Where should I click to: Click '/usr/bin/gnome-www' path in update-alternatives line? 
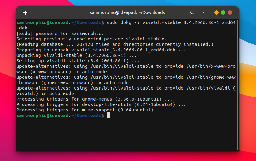tap(211, 77)
